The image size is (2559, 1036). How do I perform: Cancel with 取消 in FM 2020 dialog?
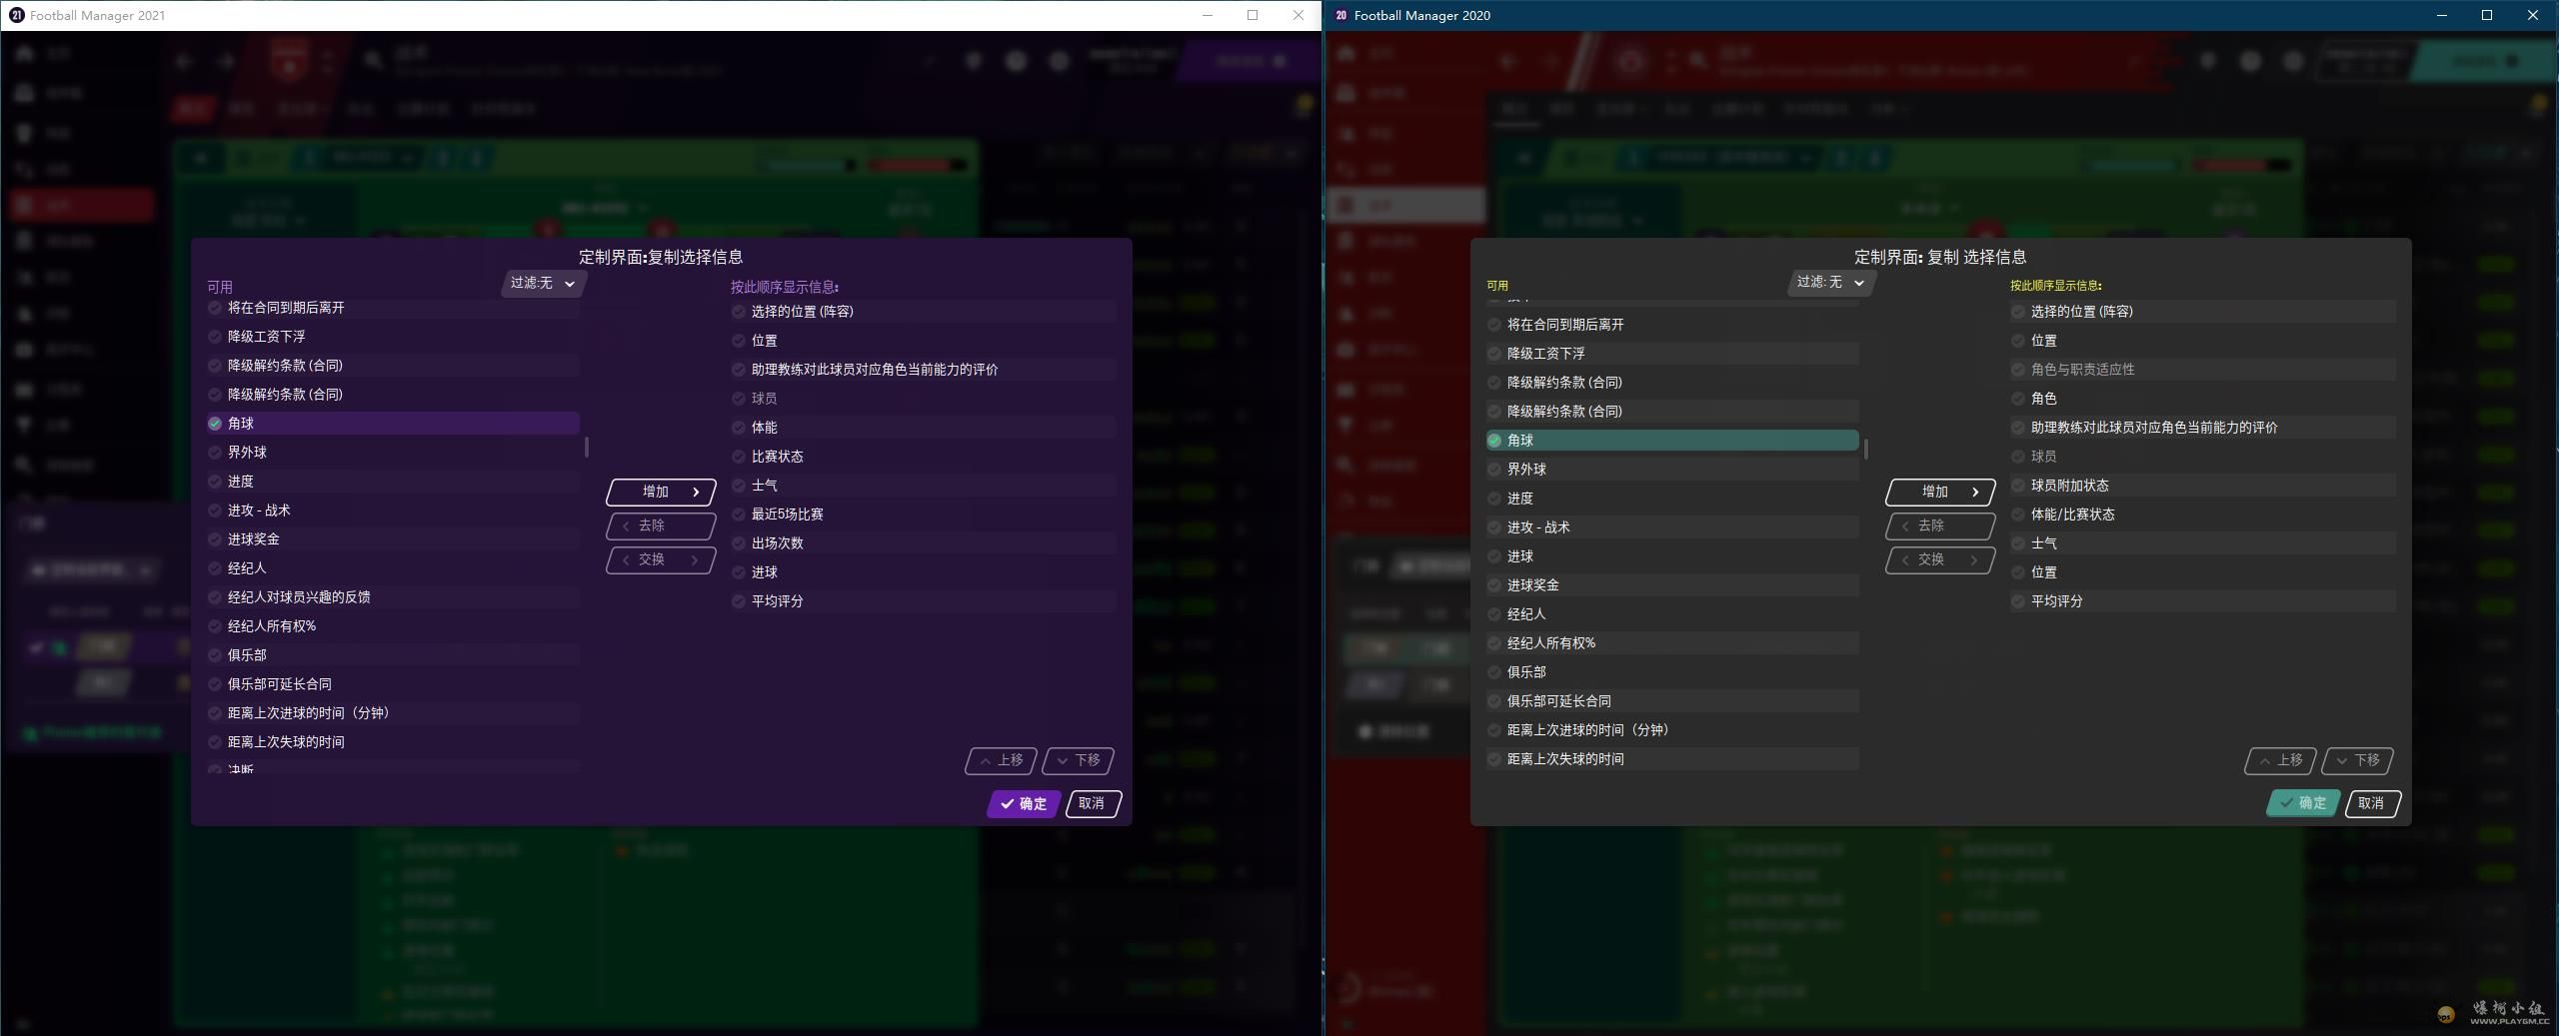(2372, 803)
